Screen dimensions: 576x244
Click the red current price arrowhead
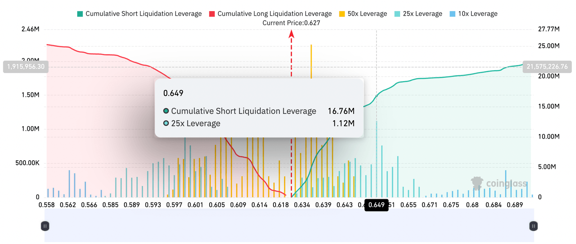(x=291, y=34)
